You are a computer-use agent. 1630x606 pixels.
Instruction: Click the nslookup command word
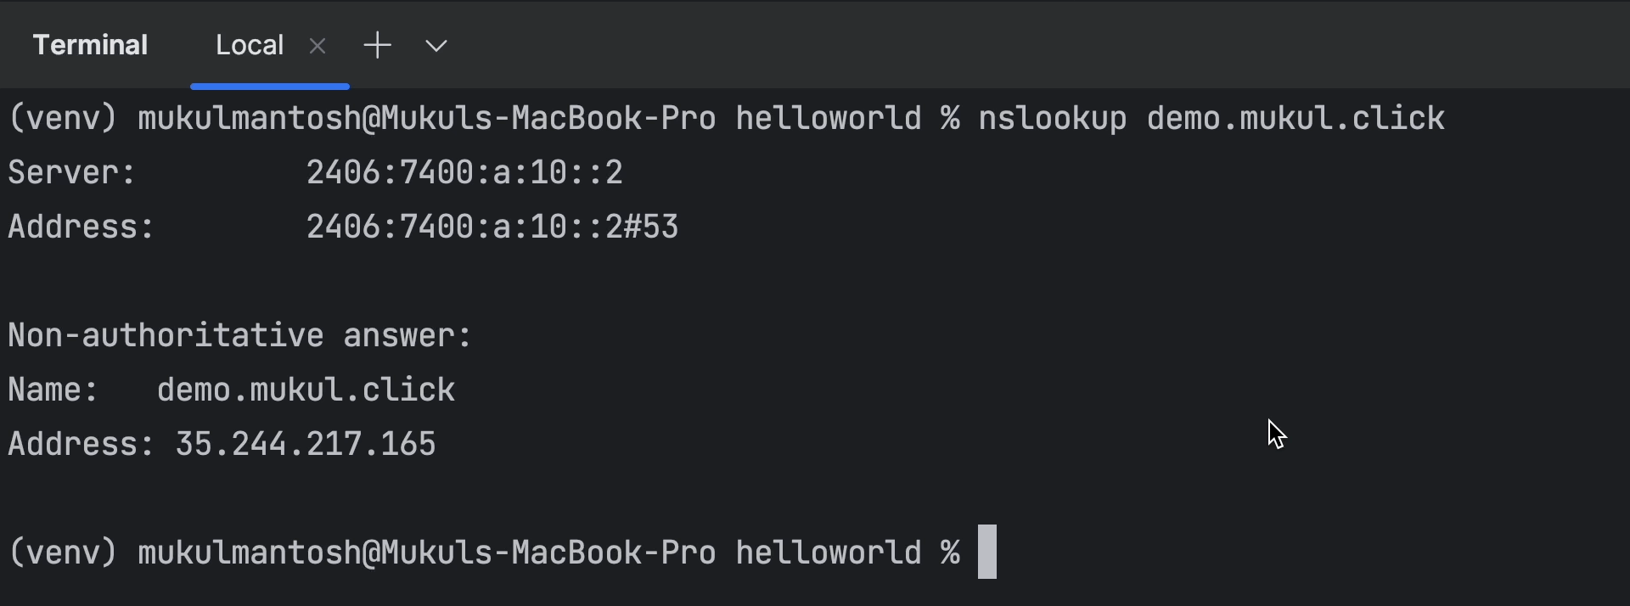[x=1052, y=118]
